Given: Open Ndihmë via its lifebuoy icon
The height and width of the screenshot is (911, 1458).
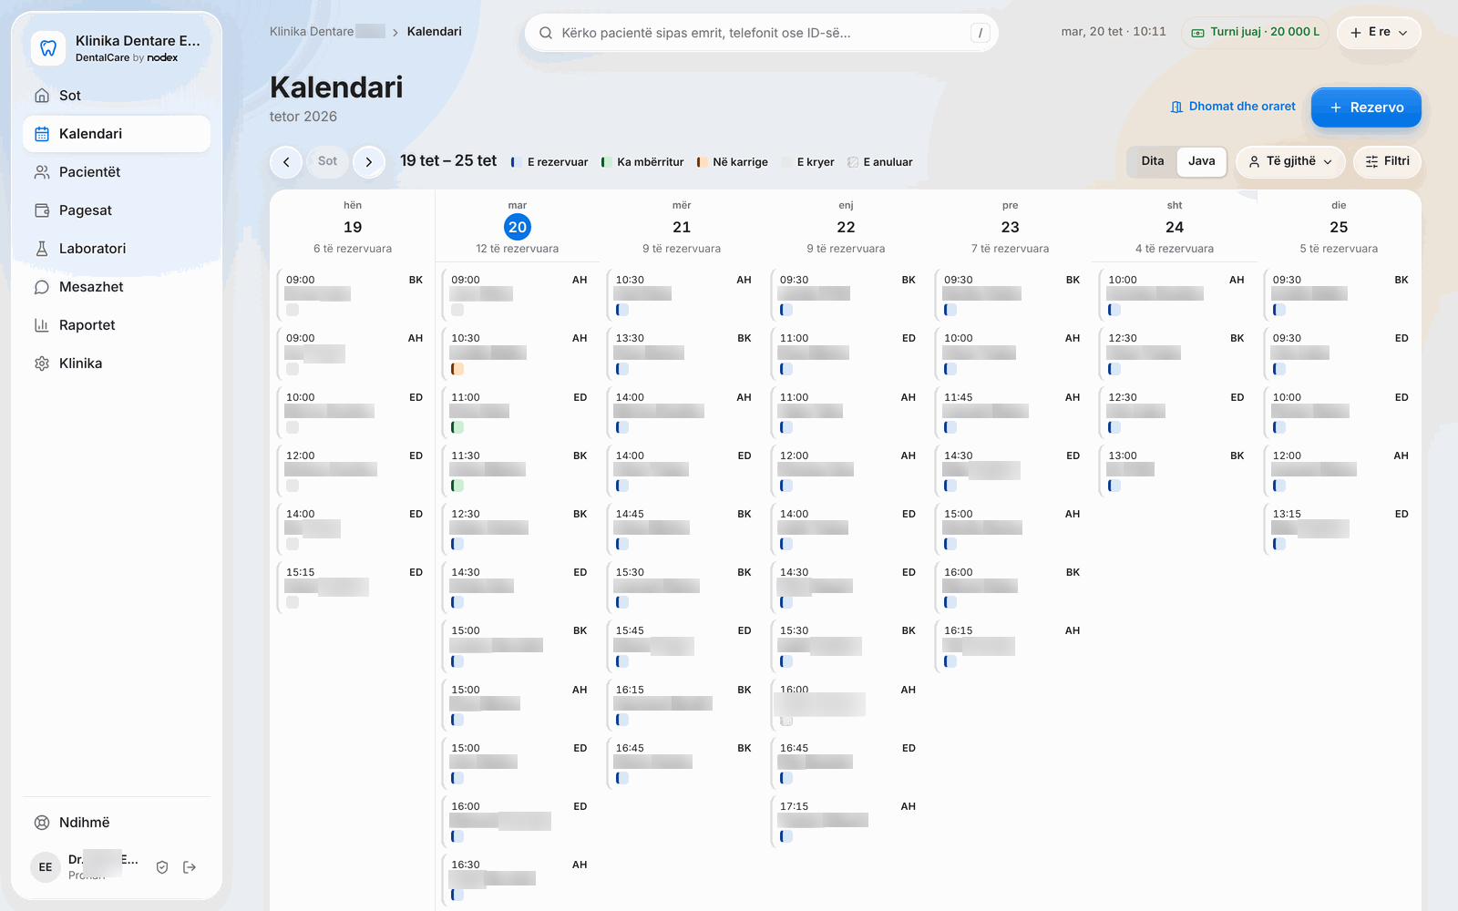Looking at the screenshot, I should point(42,823).
